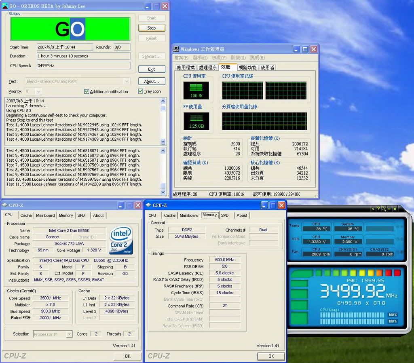Click the right arrow icon beside the Volt row

click(x=401, y=239)
